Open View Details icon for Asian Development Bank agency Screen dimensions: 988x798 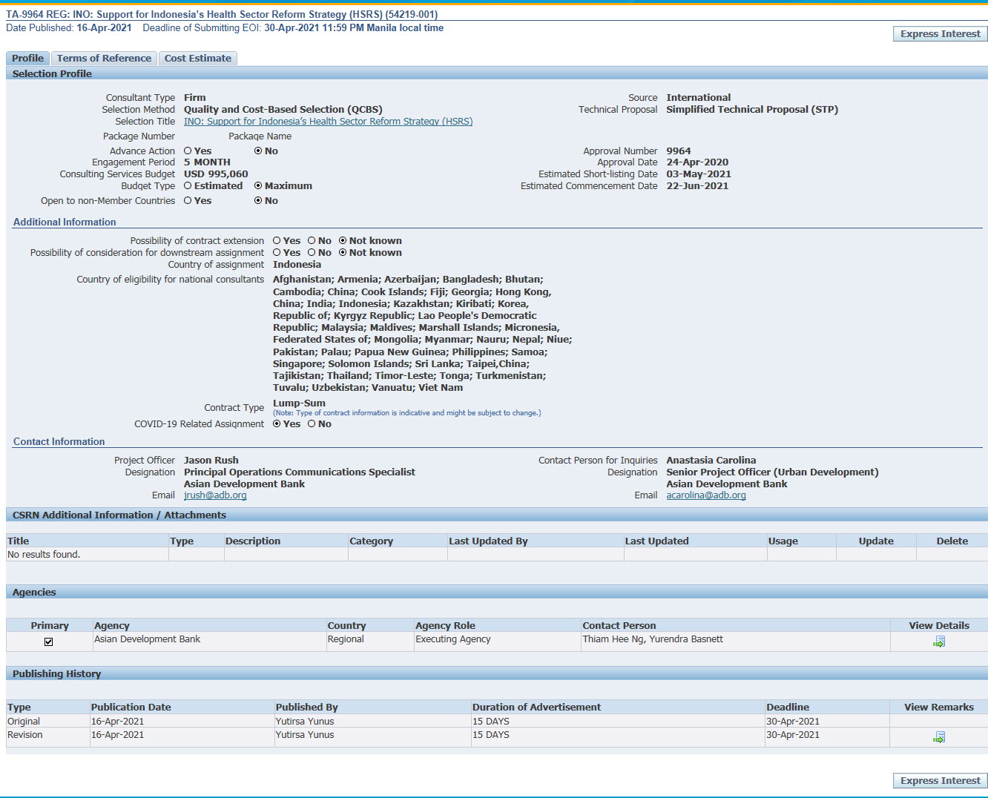938,642
